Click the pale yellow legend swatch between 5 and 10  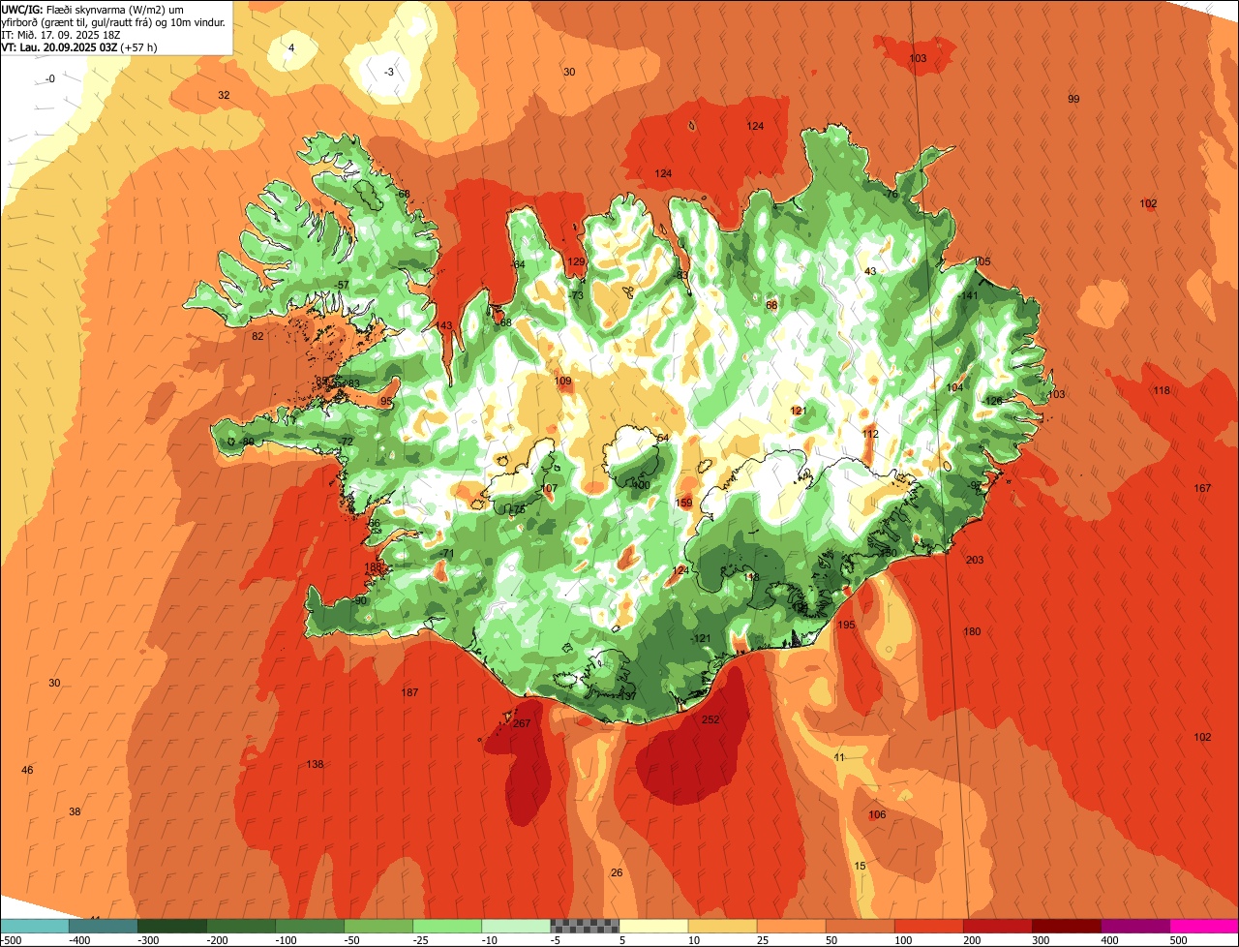tap(652, 926)
